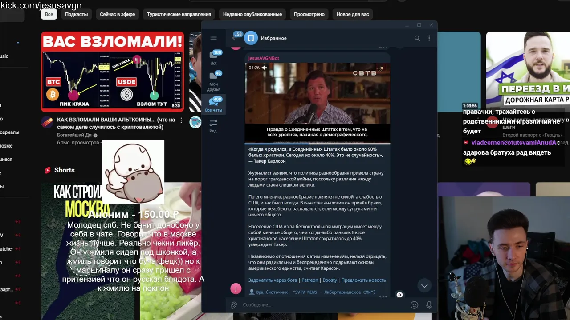Record a voice message with the microphone icon

click(x=429, y=305)
